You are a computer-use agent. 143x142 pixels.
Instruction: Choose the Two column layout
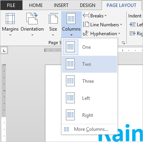point(90,64)
